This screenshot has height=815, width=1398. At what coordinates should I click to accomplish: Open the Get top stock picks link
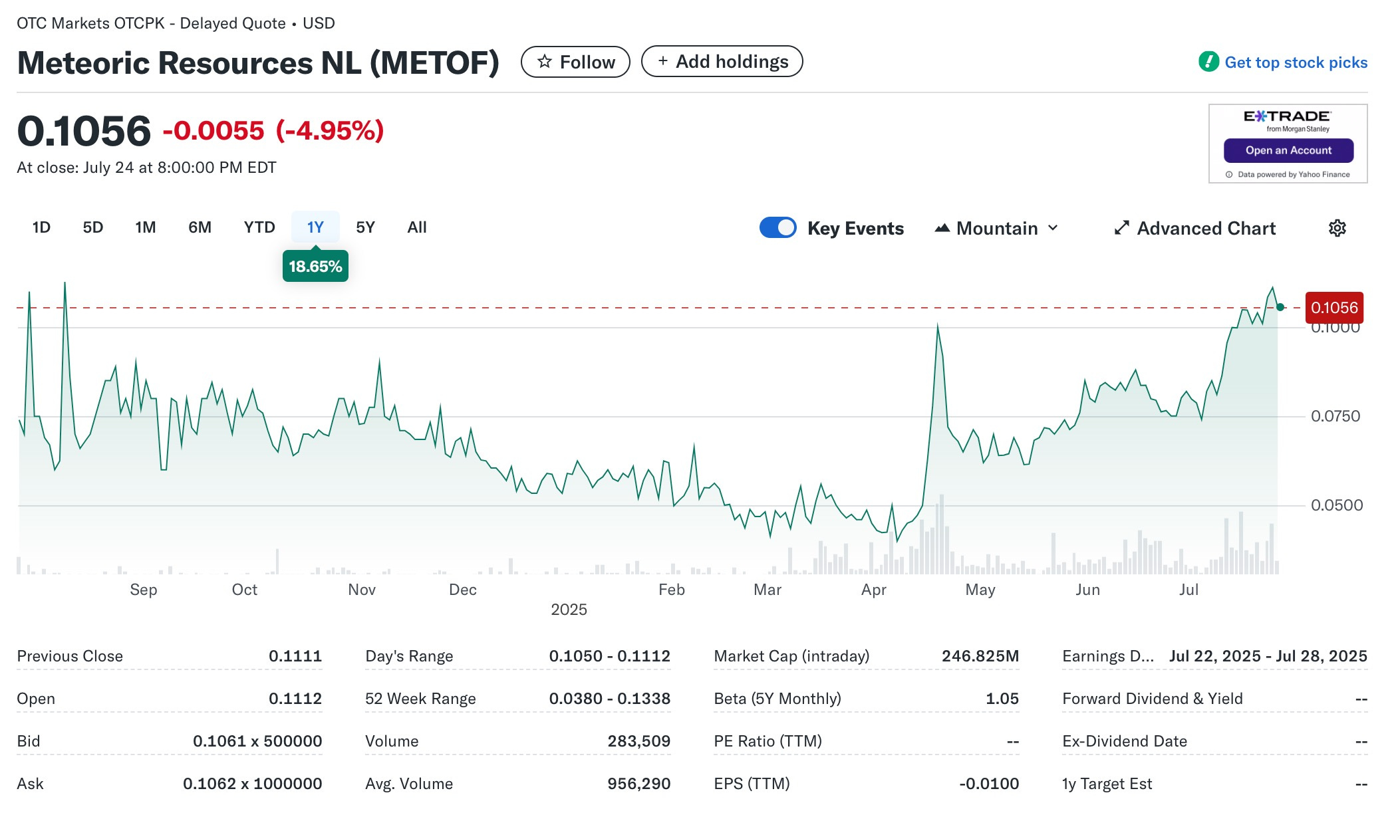click(1296, 62)
